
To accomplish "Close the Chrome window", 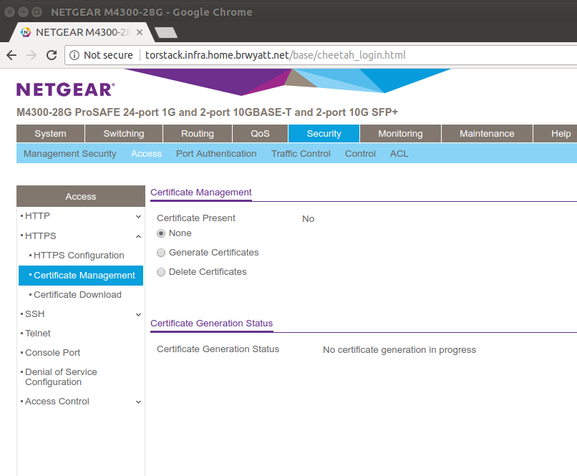I will pyautogui.click(x=9, y=12).
